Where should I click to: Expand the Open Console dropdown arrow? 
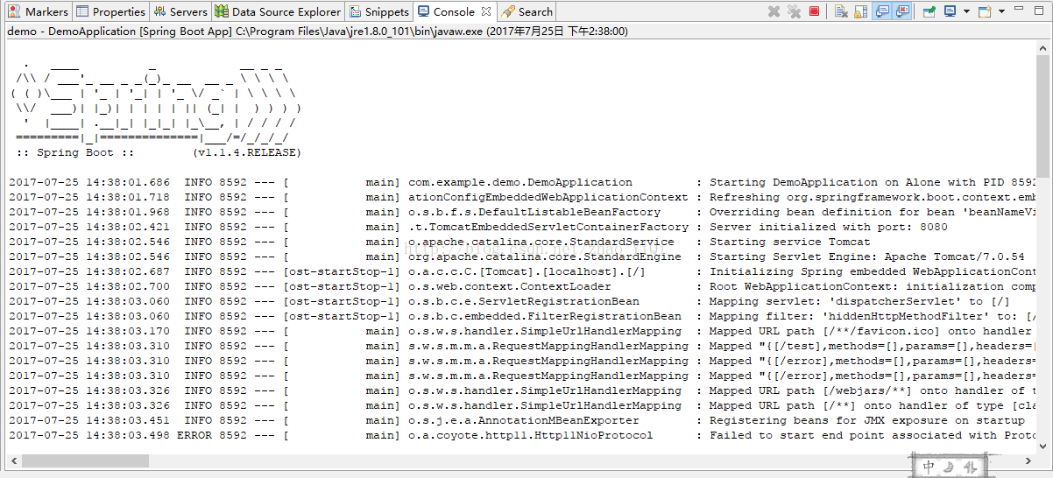coord(1001,11)
